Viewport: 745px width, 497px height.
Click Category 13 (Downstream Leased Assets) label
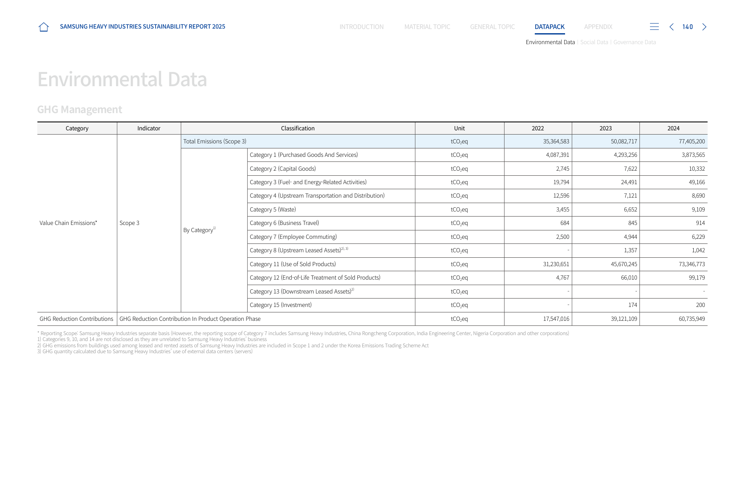pos(302,291)
